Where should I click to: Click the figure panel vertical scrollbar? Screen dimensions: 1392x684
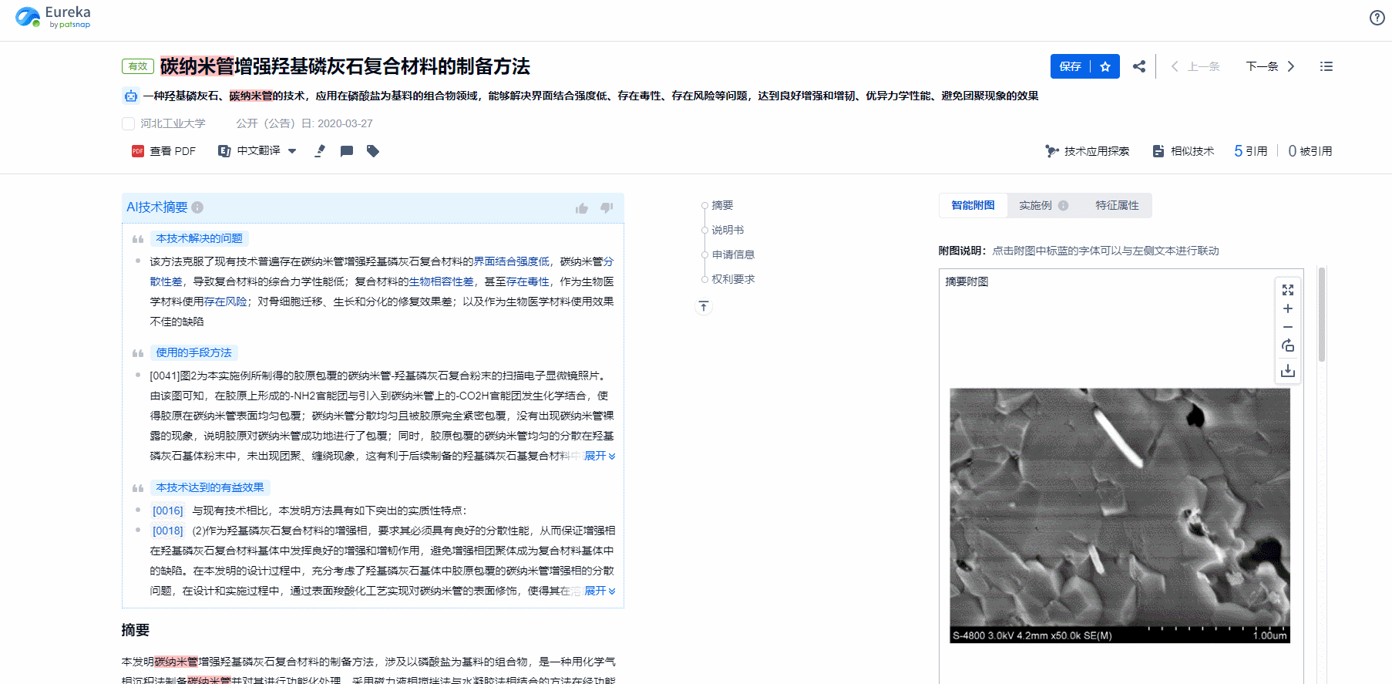pyautogui.click(x=1321, y=315)
